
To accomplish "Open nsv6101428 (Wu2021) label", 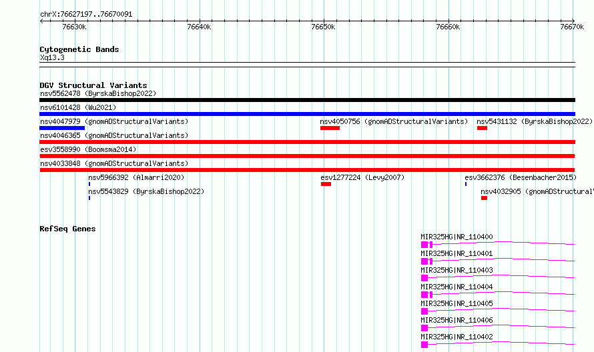I will (x=78, y=107).
